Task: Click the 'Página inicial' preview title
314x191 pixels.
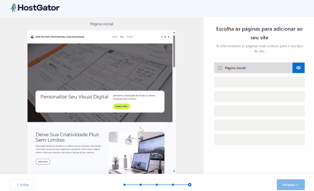Action: [101, 24]
